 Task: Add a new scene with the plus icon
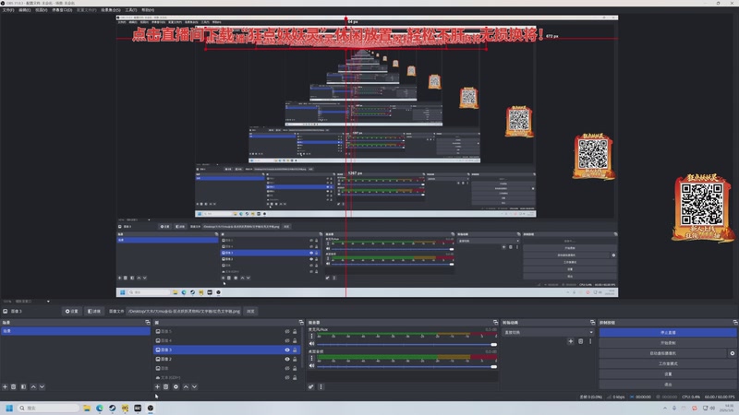[x=5, y=386]
